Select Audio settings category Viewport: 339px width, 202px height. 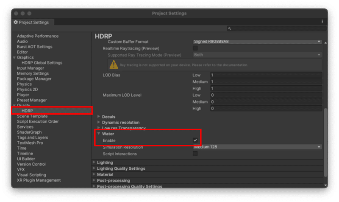pos(22,41)
